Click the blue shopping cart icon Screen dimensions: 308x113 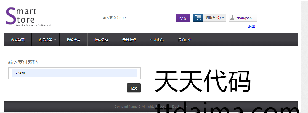click(x=198, y=18)
